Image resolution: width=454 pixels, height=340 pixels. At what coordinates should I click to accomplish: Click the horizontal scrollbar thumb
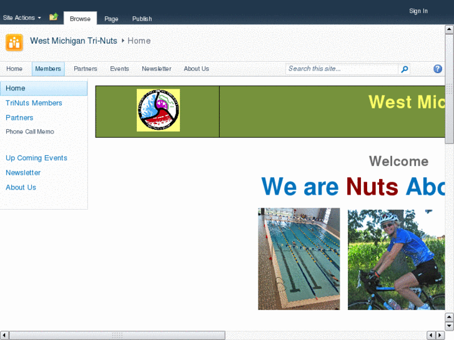117,336
